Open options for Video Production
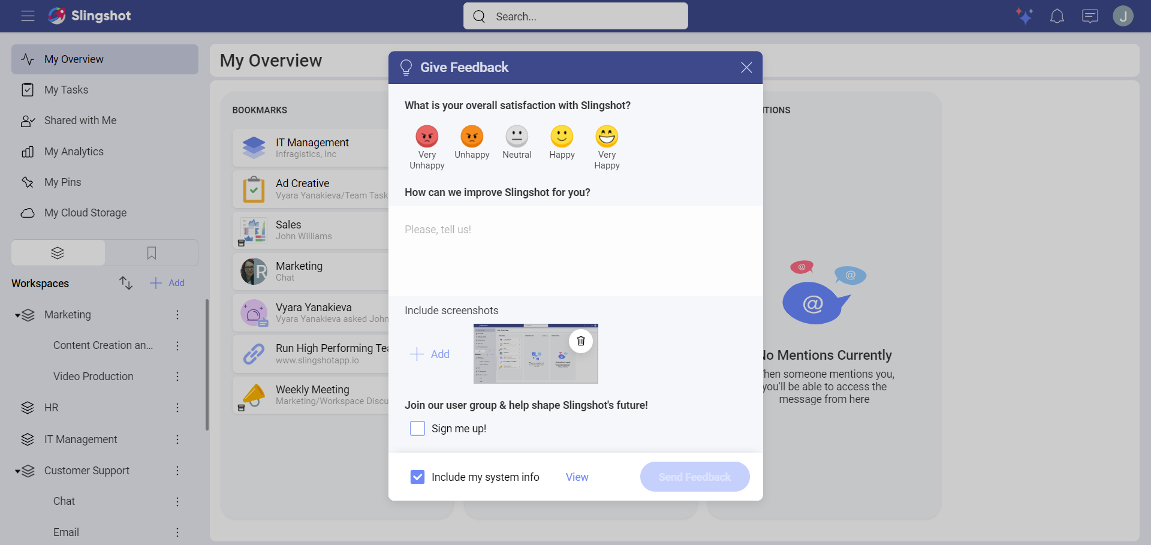Image resolution: width=1151 pixels, height=545 pixels. pos(177,377)
